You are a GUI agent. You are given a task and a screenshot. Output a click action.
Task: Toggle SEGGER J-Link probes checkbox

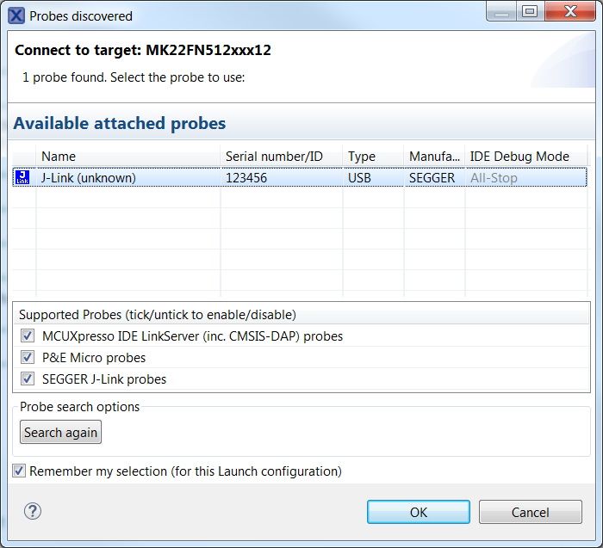[28, 379]
